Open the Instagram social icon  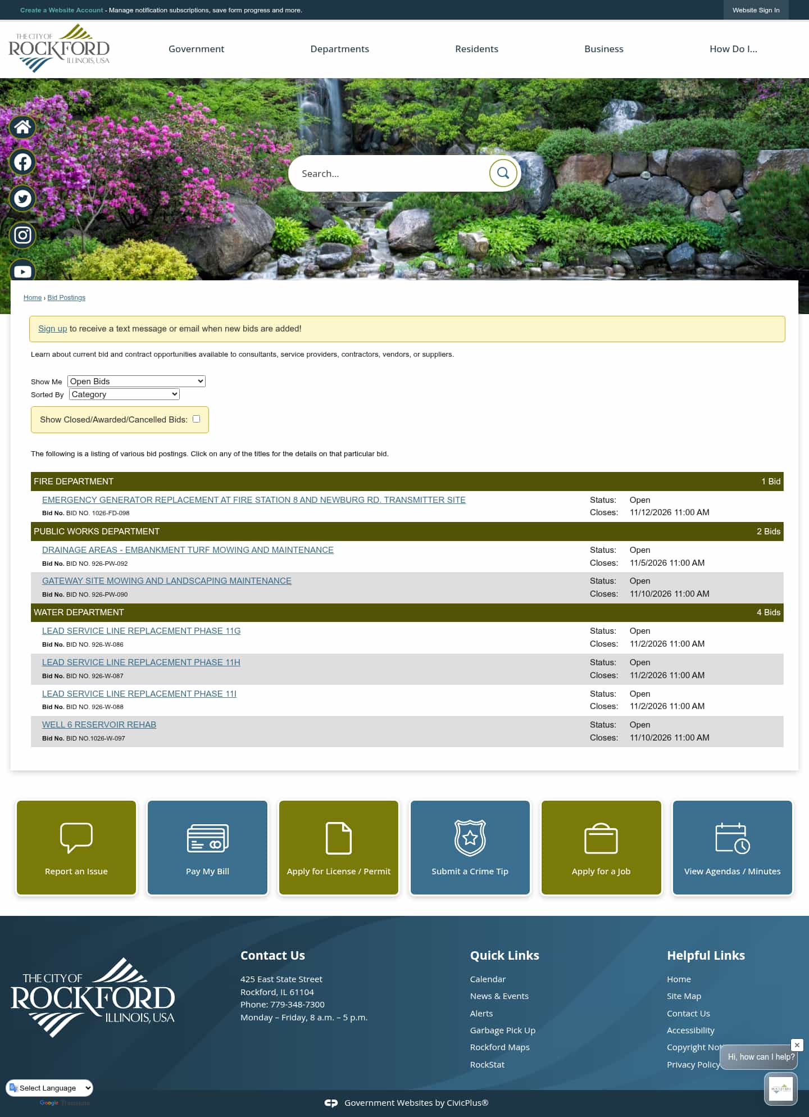(x=22, y=235)
